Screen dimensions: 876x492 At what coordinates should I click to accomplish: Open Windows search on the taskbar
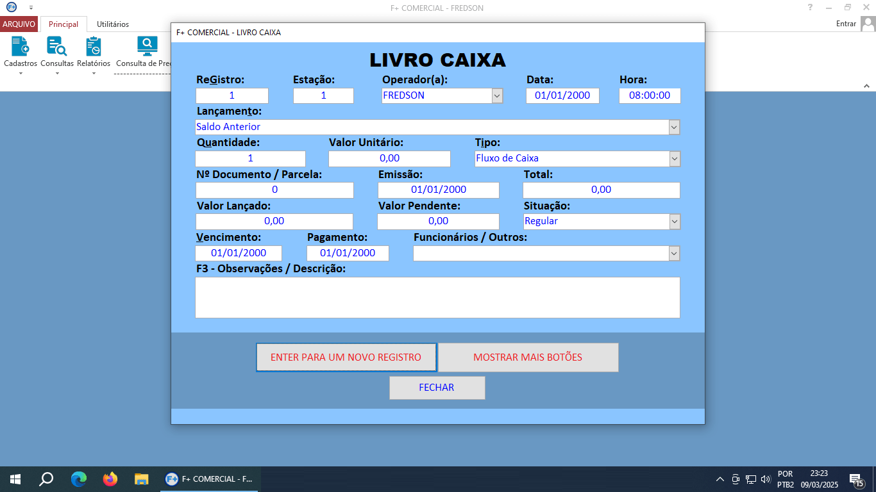46,479
